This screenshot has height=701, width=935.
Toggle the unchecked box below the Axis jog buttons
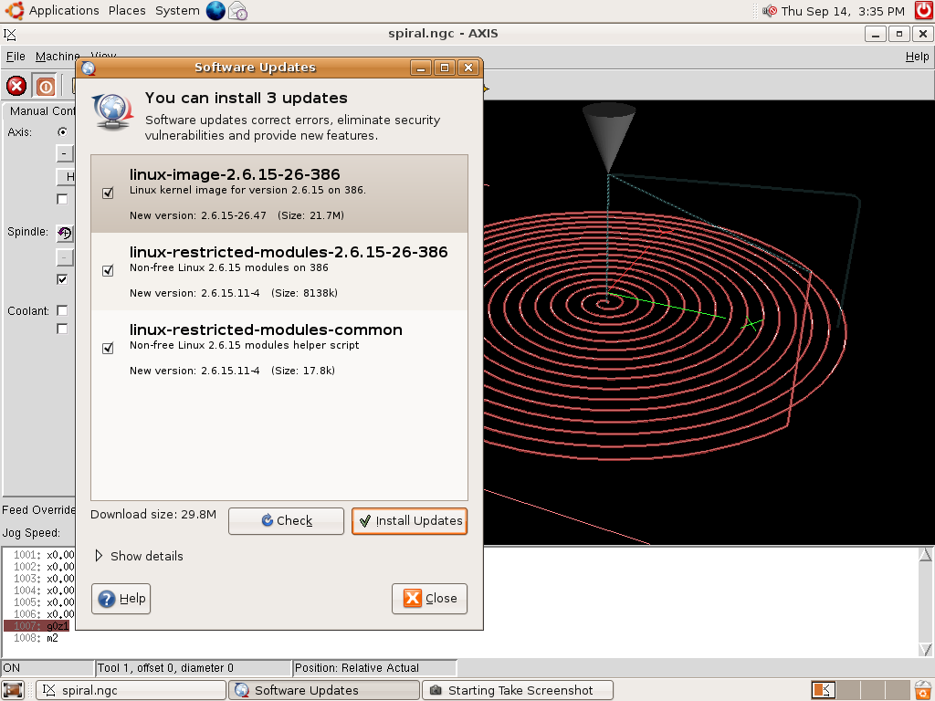click(62, 199)
